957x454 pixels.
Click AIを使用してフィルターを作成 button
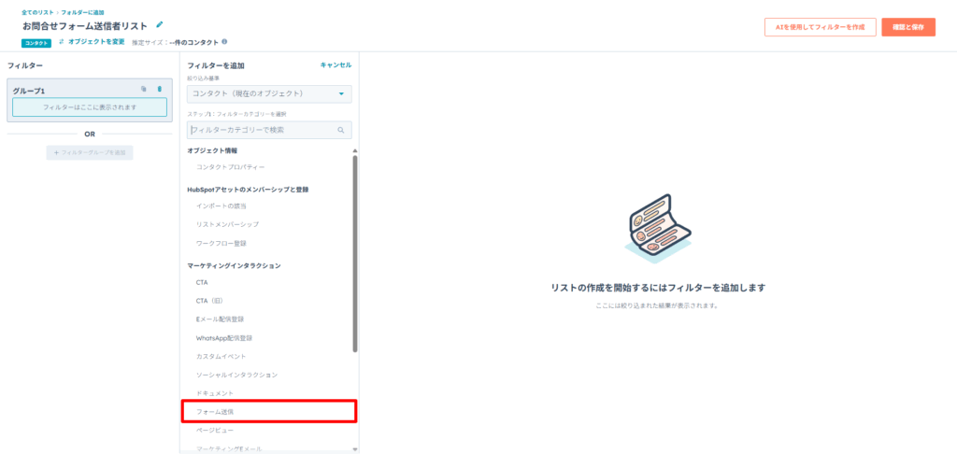click(821, 27)
